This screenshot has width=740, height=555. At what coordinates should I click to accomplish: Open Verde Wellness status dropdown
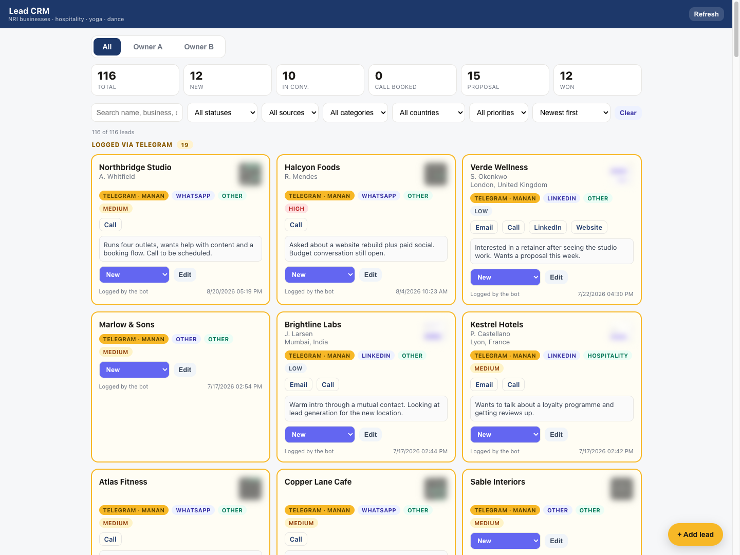pyautogui.click(x=505, y=277)
